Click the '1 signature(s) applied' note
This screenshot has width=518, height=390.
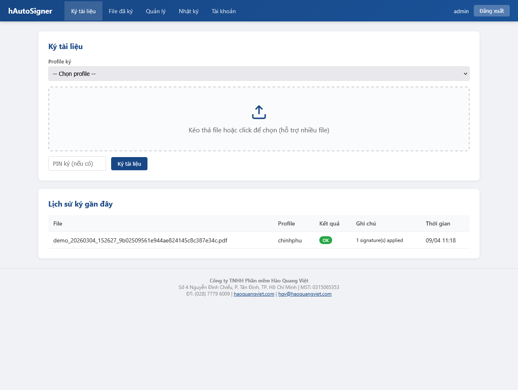pos(380,240)
